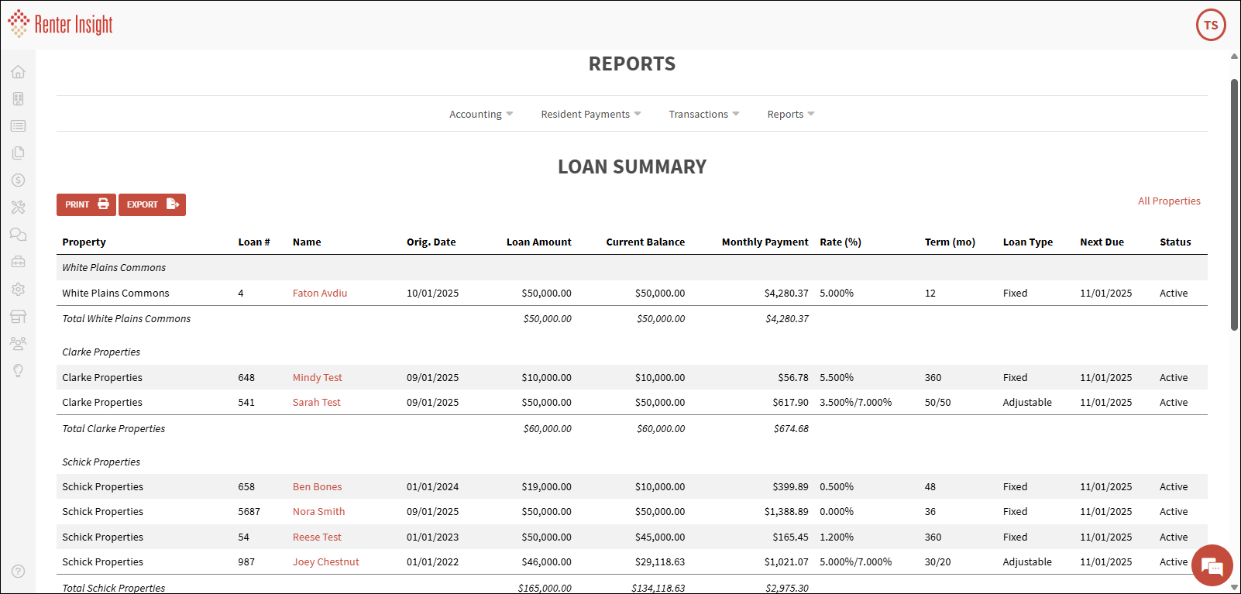Image resolution: width=1241 pixels, height=594 pixels.
Task: Click the settings gear icon in sidebar
Action: coord(18,289)
